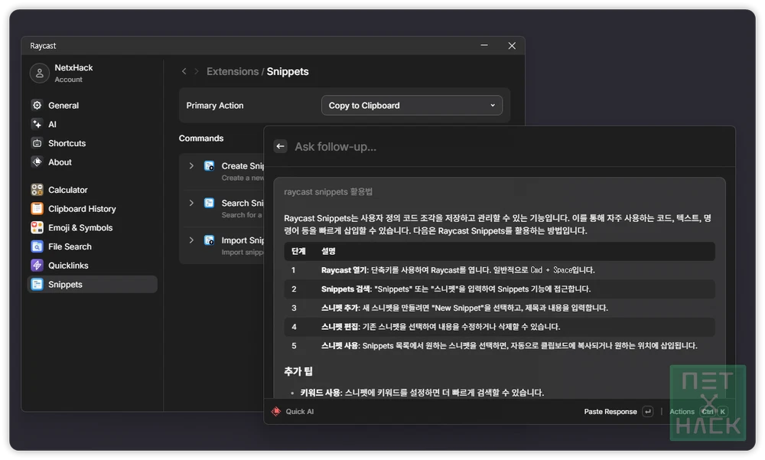Click the 단계 table column header
This screenshot has height=460, width=765.
point(298,251)
